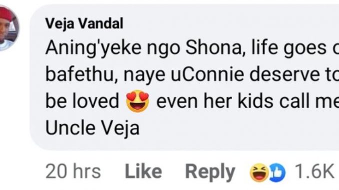339x190 pixels.
Task: Click empty space inside the grey comment bubble
Action: [238, 129]
